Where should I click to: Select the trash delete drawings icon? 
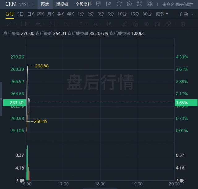pos(183,24)
